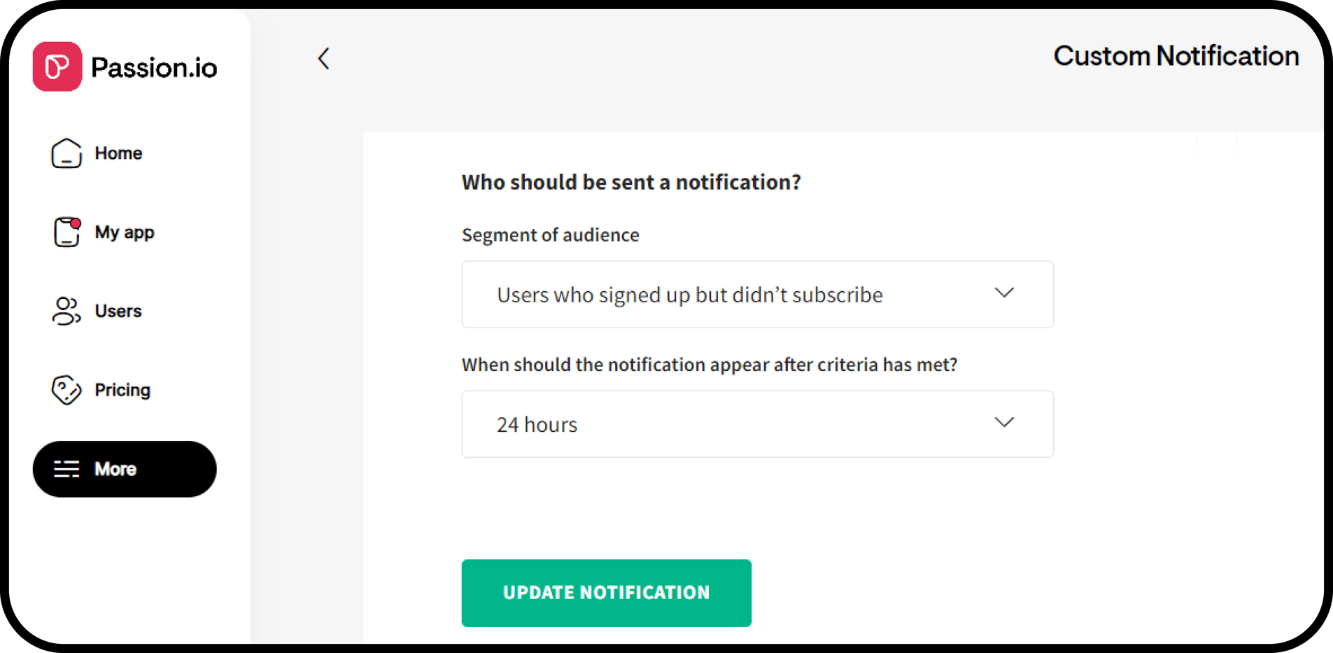This screenshot has width=1333, height=653.
Task: Select the Home menu item
Action: pyautogui.click(x=118, y=153)
